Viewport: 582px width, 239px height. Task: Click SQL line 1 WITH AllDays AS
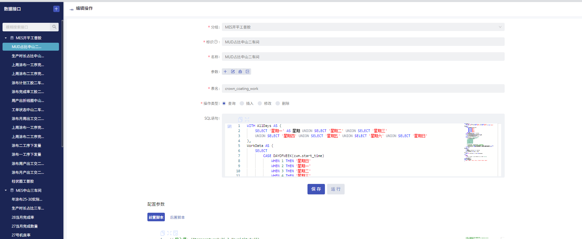point(264,126)
